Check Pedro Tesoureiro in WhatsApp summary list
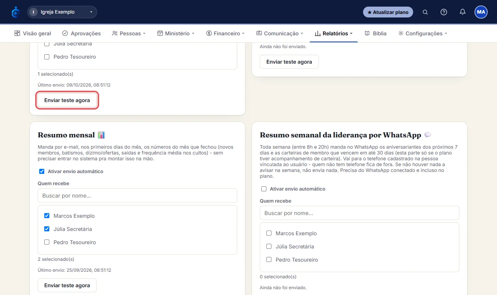497x295 pixels. point(269,260)
